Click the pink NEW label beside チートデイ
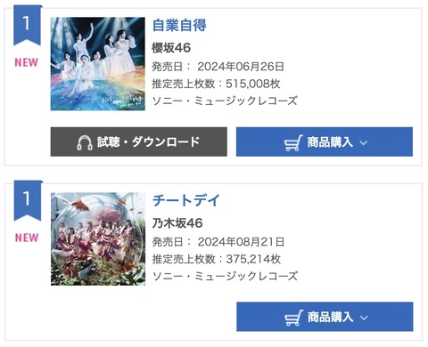428x347 pixels. pyautogui.click(x=27, y=238)
